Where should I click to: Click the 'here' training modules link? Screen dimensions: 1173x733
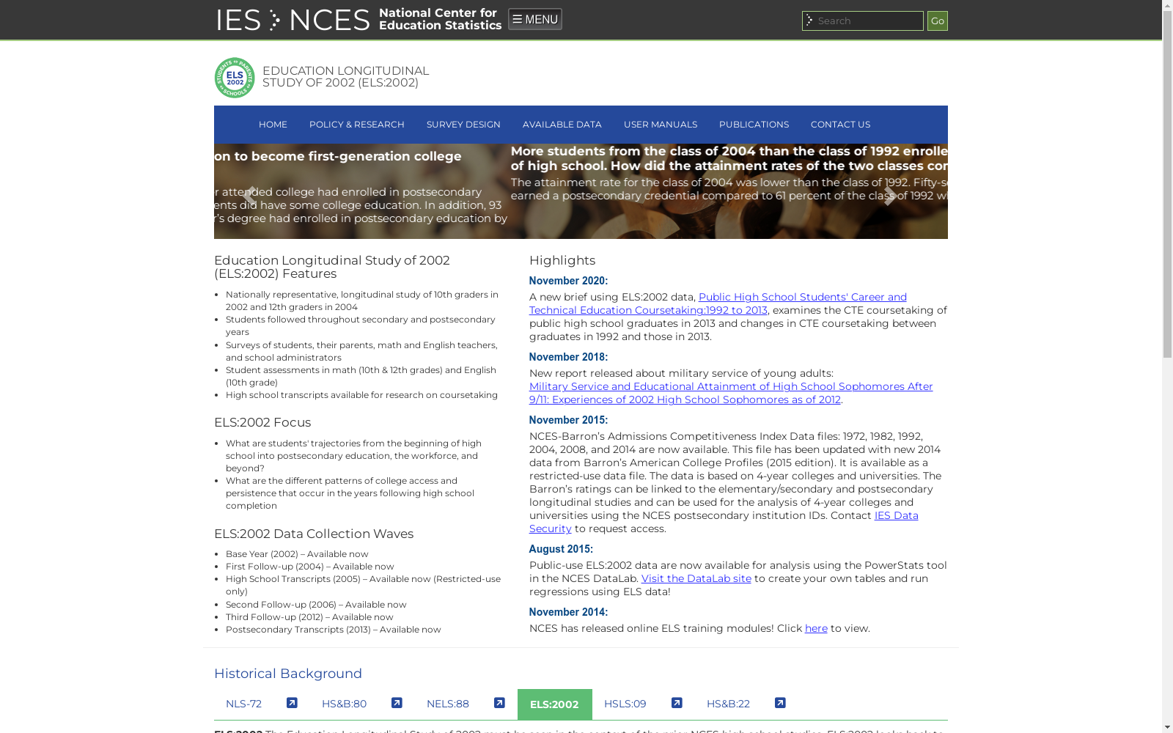816,628
